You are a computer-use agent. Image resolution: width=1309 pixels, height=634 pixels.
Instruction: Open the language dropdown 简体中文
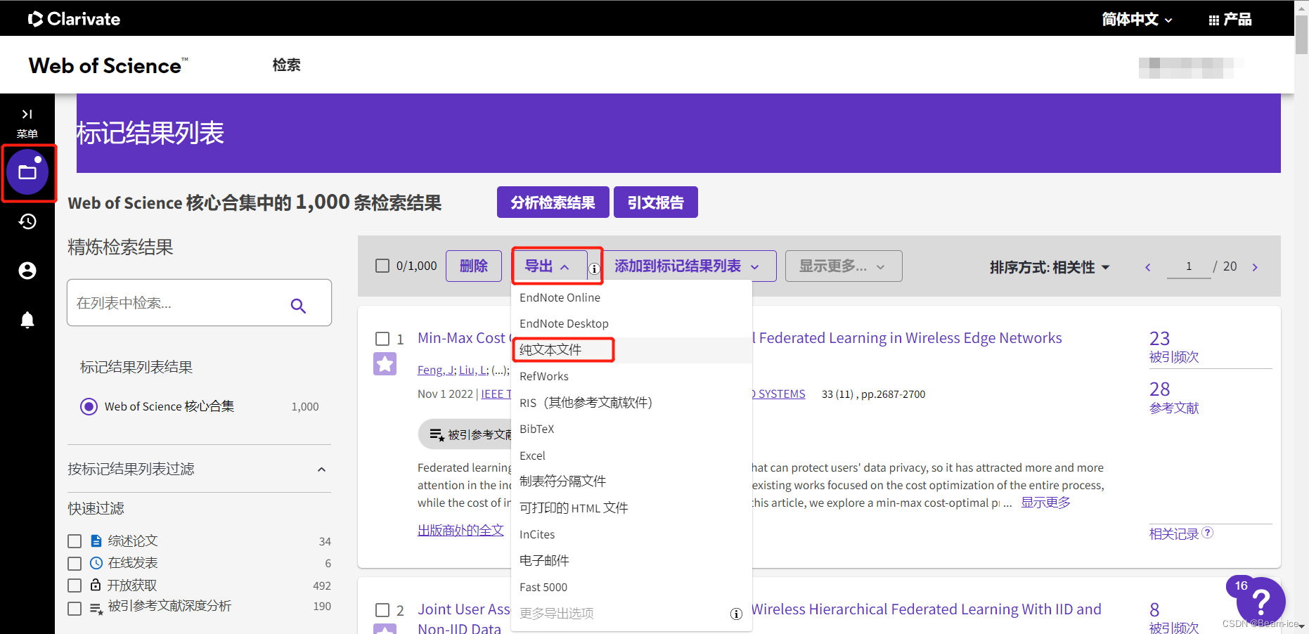(1137, 20)
